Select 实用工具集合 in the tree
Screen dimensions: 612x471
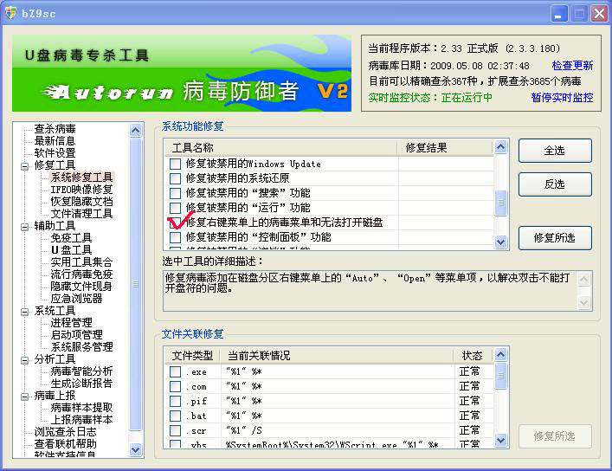pos(81,262)
